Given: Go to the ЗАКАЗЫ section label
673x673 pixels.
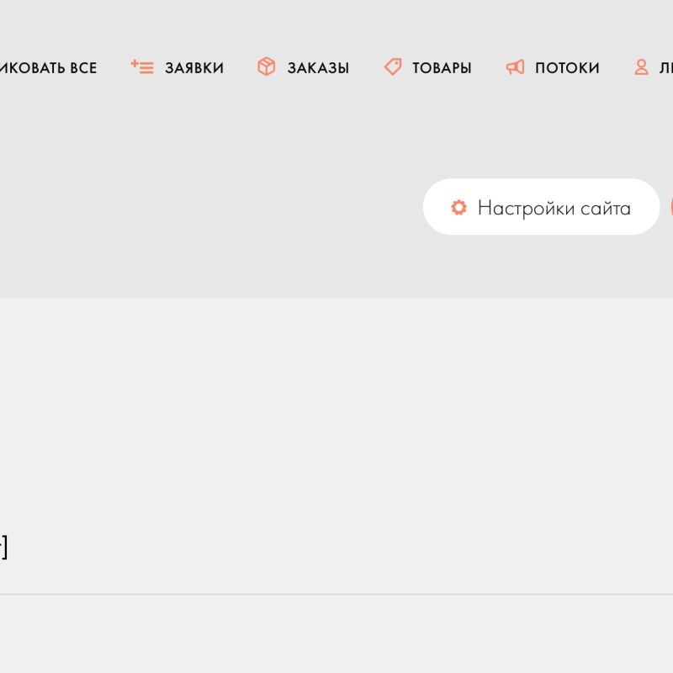Looking at the screenshot, I should point(318,68).
